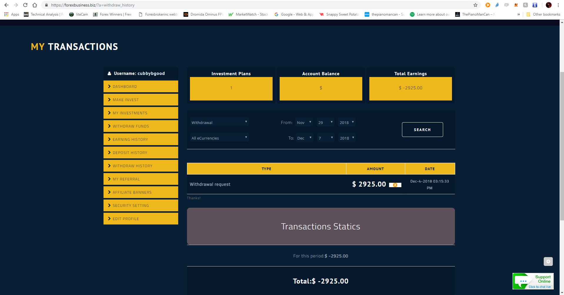Click the Bitcoin currency icon in transaction row
564x295 pixels.
click(x=395, y=185)
